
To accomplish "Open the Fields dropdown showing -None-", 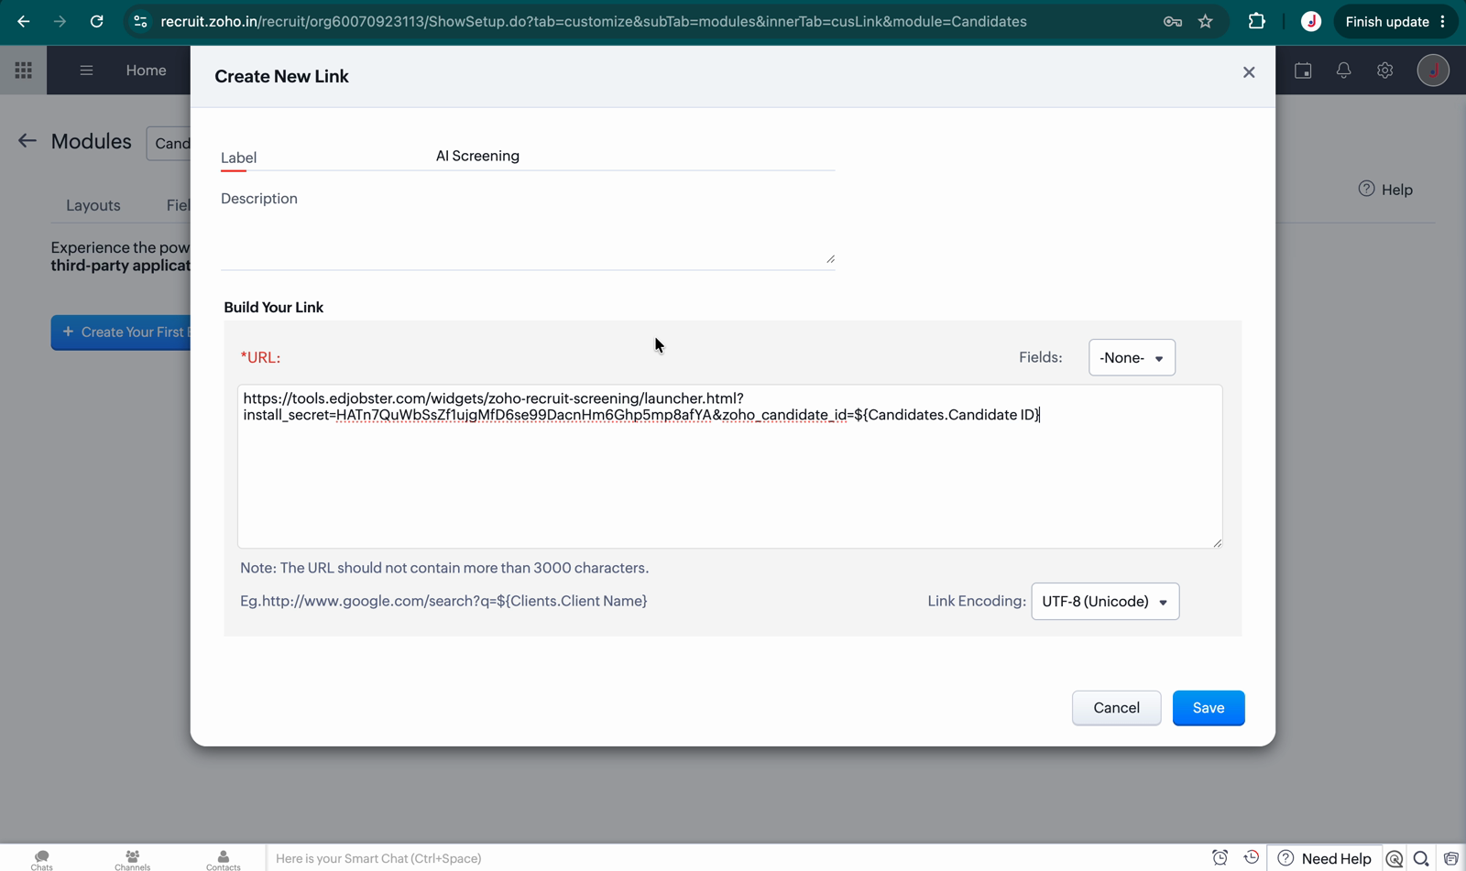I will click(1132, 357).
